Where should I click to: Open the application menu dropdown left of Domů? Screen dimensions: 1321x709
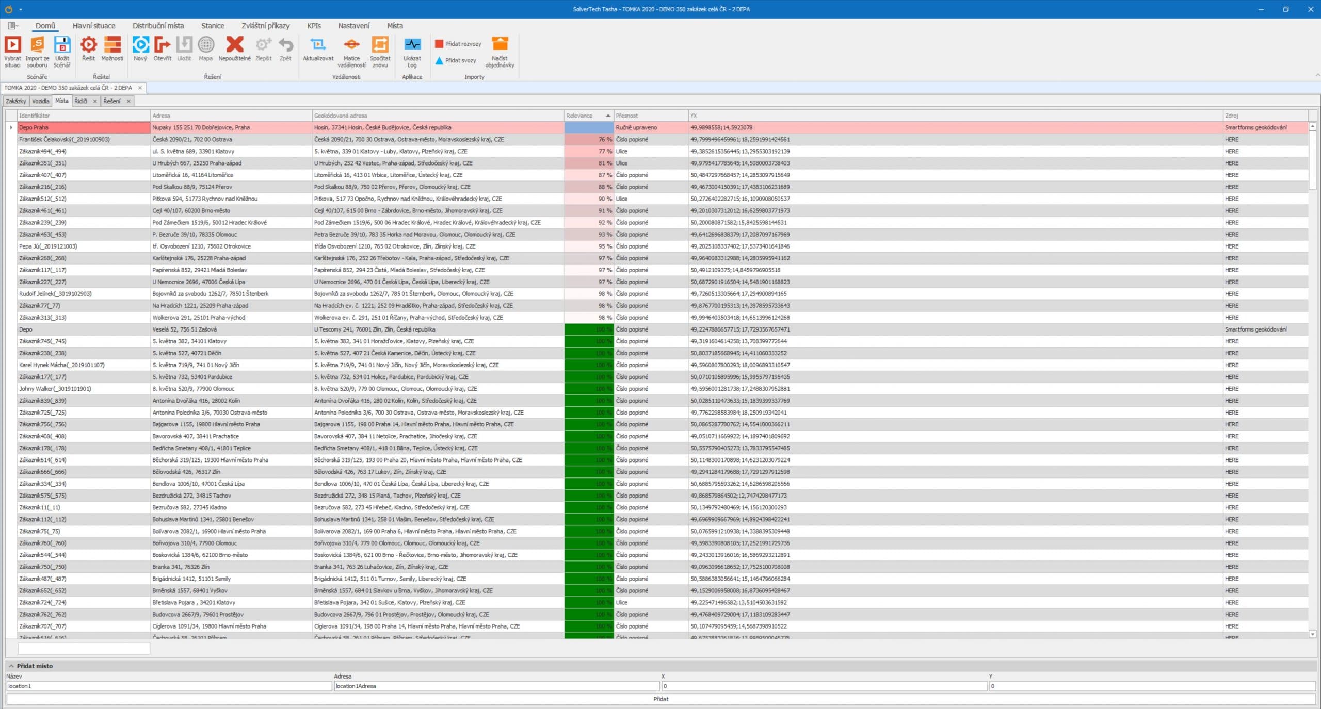click(13, 26)
